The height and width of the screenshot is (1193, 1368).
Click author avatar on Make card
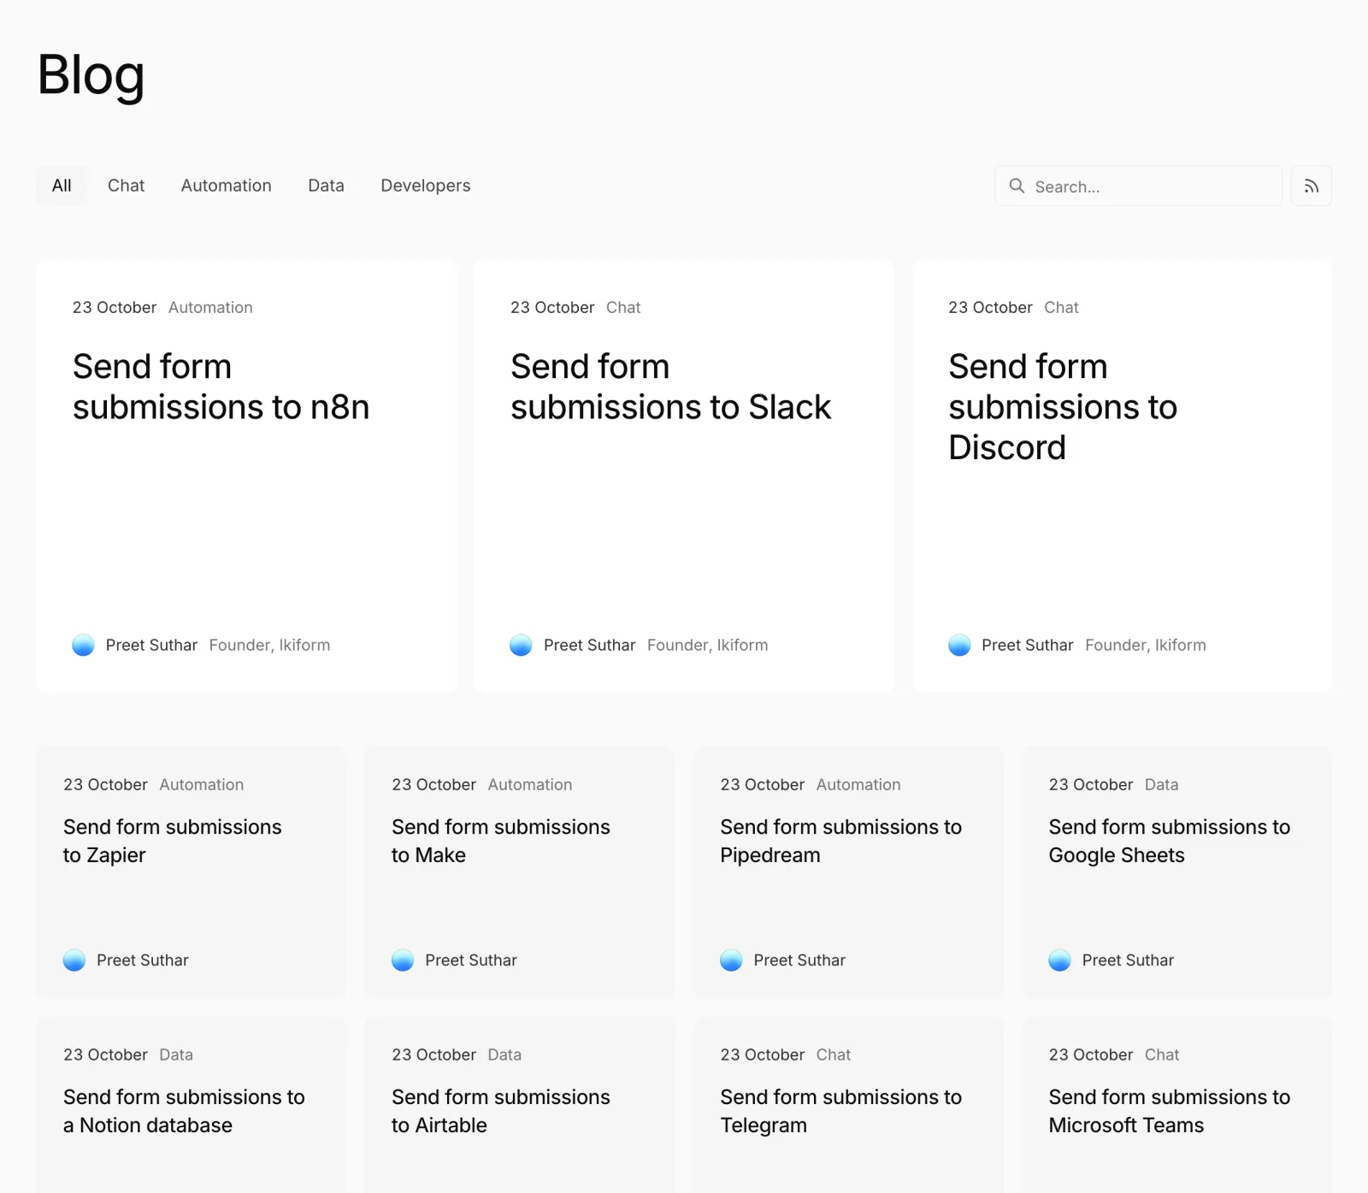tap(403, 960)
